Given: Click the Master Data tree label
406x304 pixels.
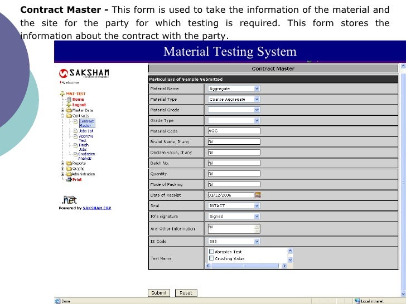Looking at the screenshot, I should 83,110.
